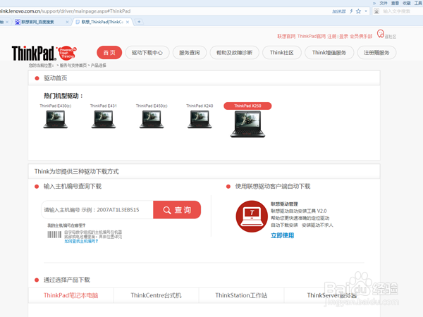Click the red Lenovo driver manager icon

(x=252, y=216)
